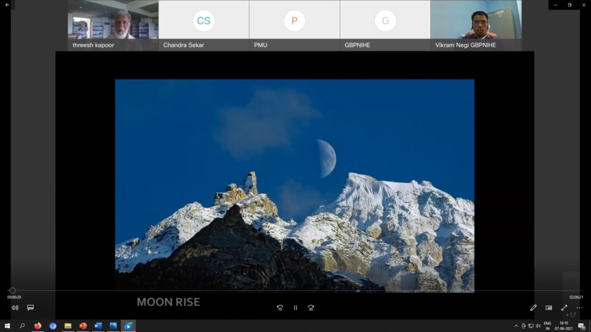The height and width of the screenshot is (332, 591).
Task: Expand the hidden system tray icons
Action: click(x=516, y=326)
